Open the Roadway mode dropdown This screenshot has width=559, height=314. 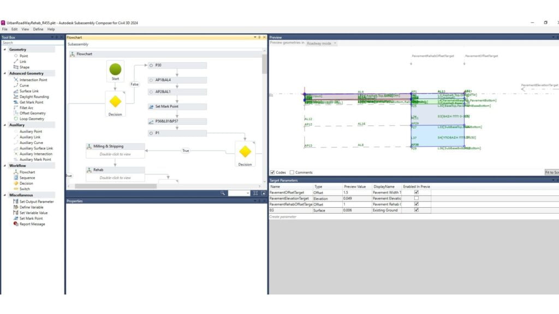tap(322, 43)
